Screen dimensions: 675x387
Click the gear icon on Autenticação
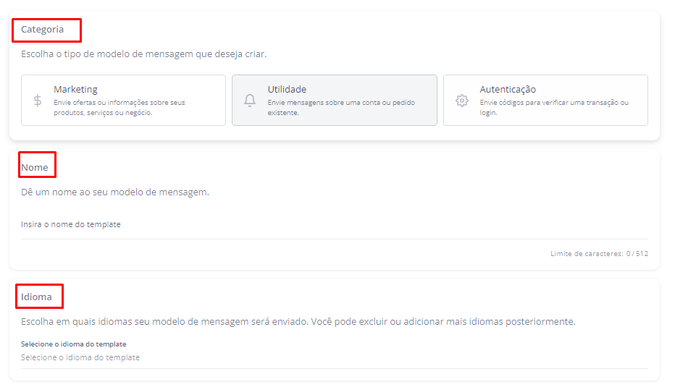462,101
